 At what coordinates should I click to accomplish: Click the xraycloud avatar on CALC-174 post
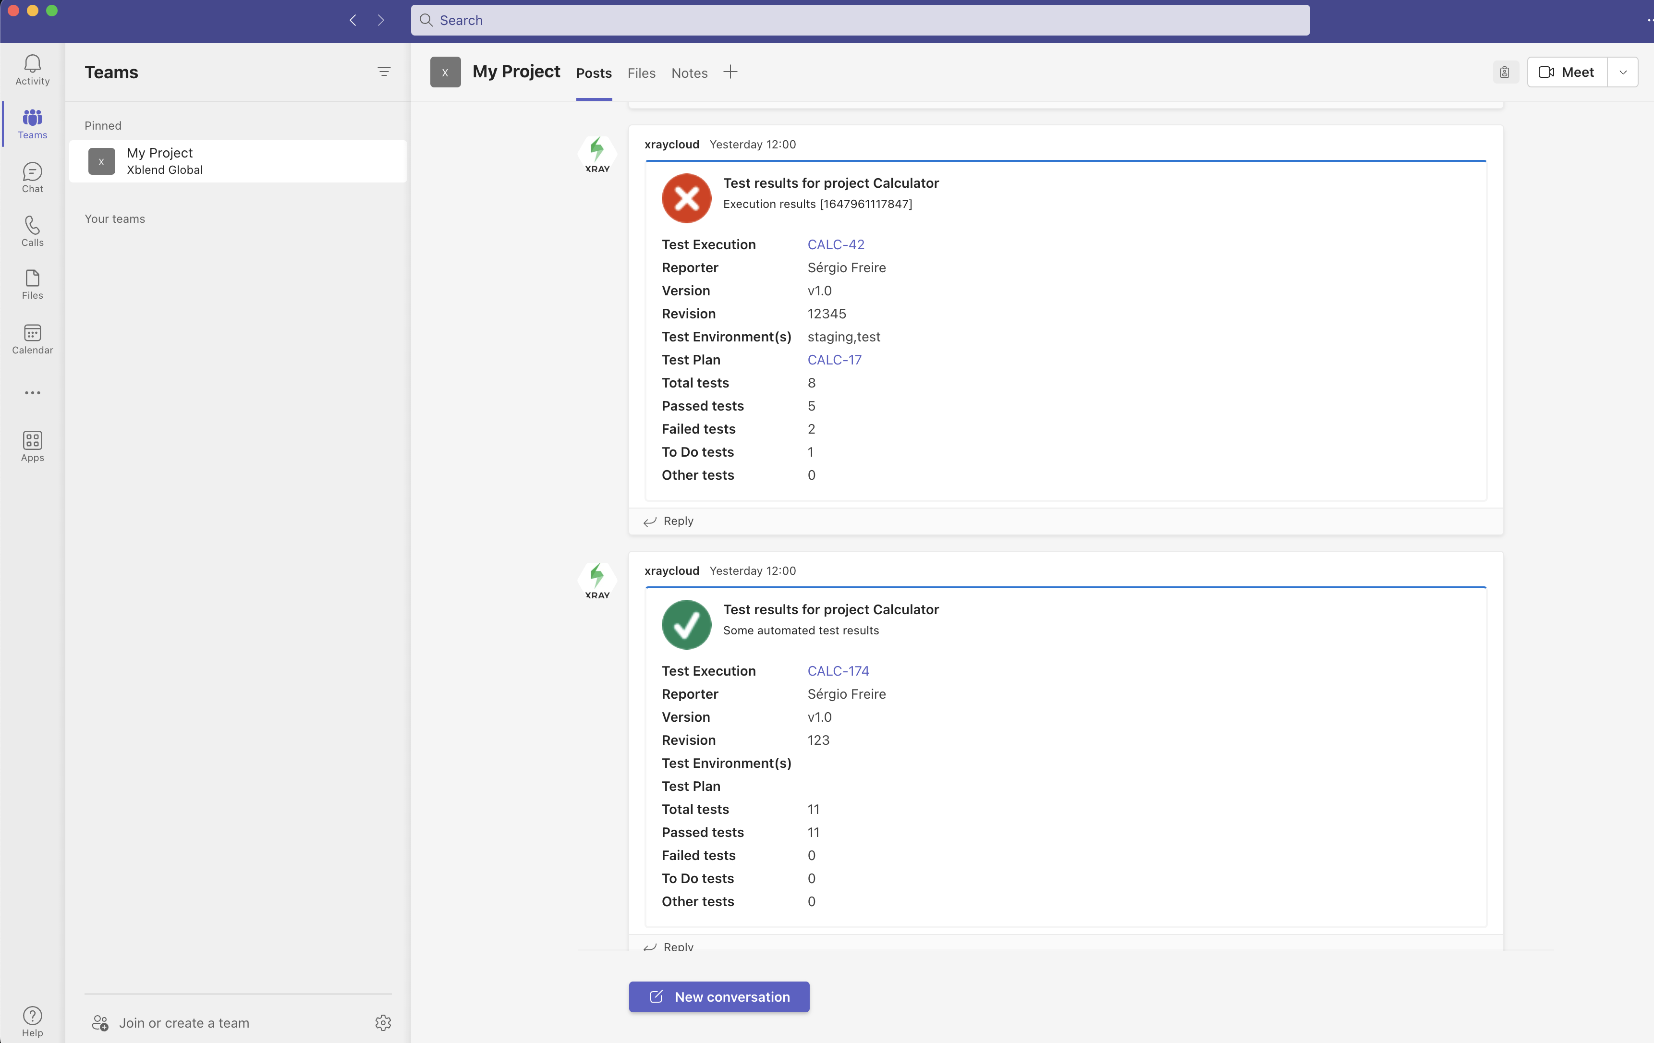(x=597, y=580)
